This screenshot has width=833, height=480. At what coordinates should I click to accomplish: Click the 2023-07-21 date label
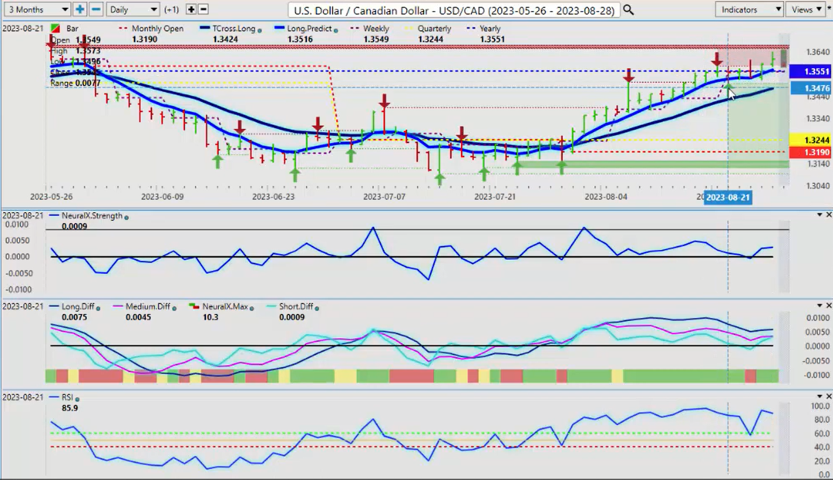[x=495, y=197]
